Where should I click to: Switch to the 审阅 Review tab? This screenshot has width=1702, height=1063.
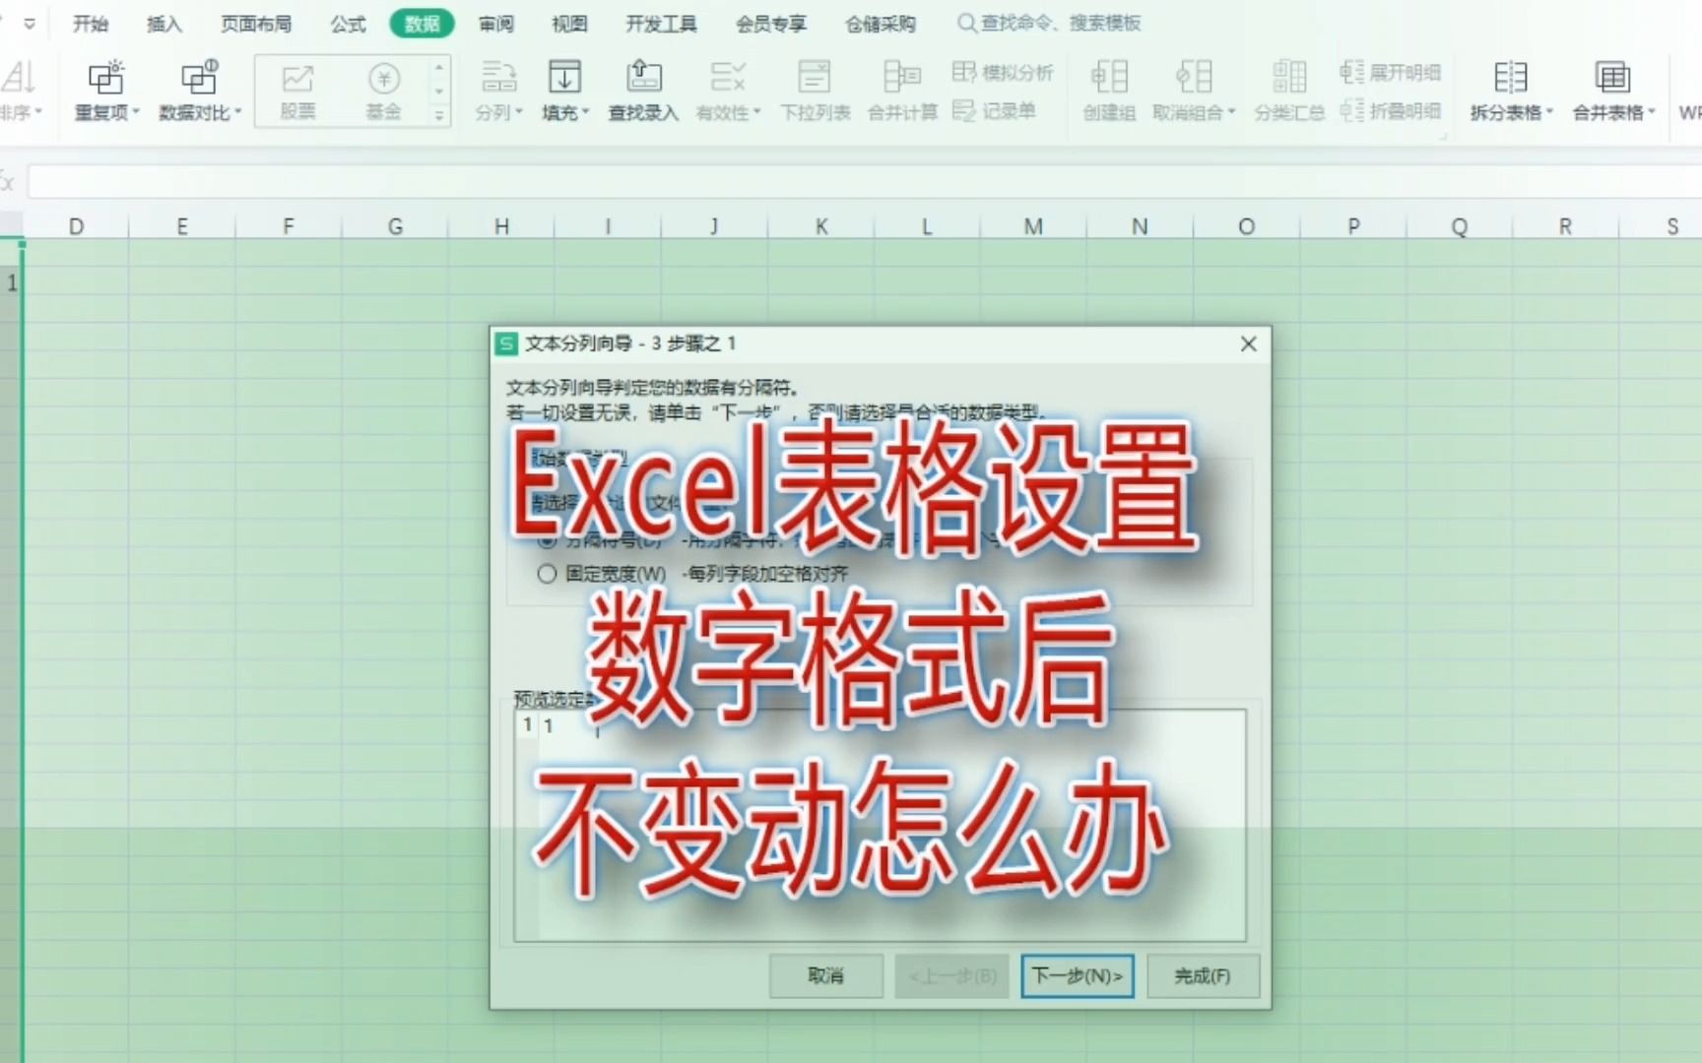click(x=496, y=24)
